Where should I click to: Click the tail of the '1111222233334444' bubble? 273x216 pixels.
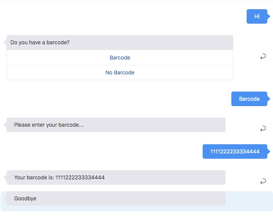click(269, 152)
